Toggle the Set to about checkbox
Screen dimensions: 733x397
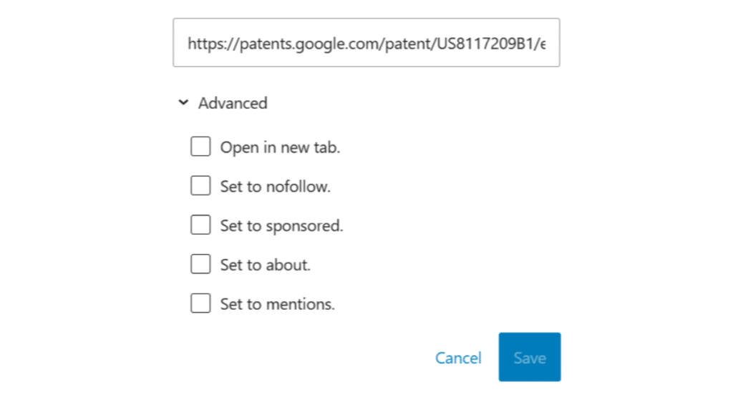coord(200,265)
